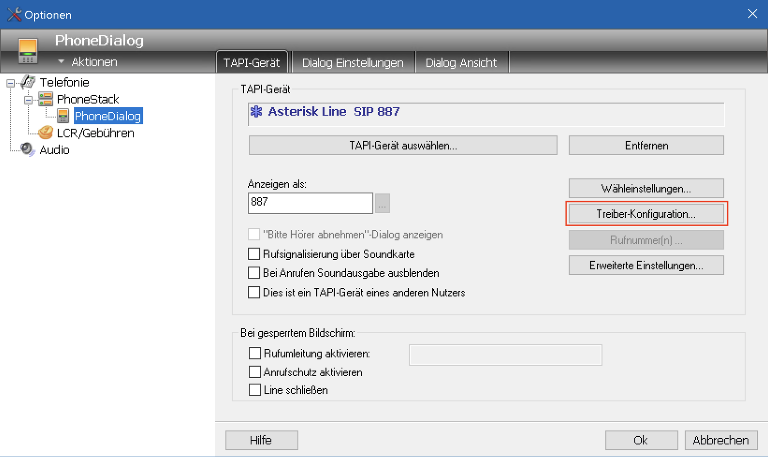Click the Asterisk snowflake icon
Screen dimensions: 768x457
tap(256, 111)
